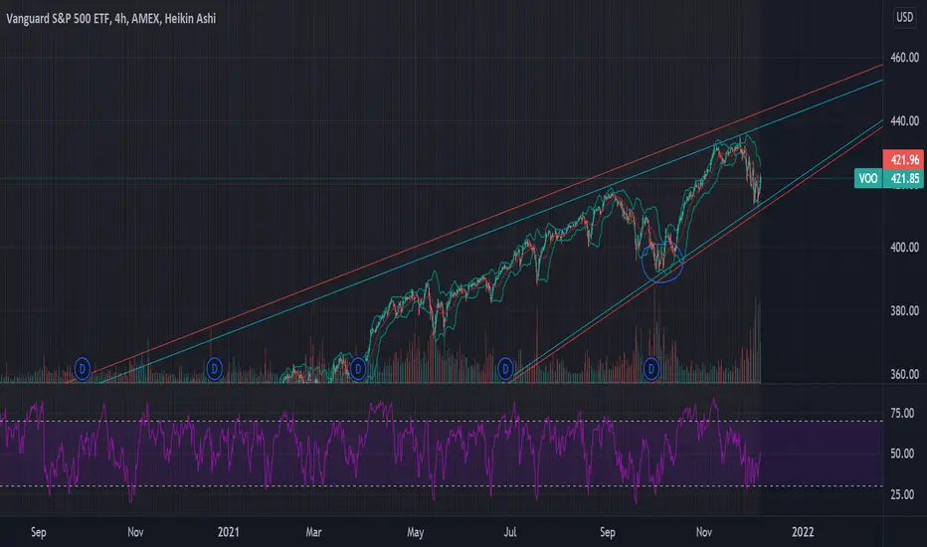The height and width of the screenshot is (547, 927).
Task: Click the 2021 time axis label
Action: (228, 532)
